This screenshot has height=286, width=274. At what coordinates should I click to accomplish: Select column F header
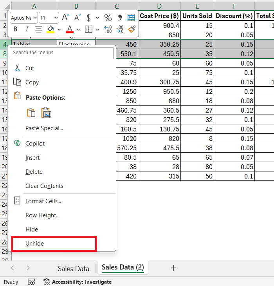(x=234, y=6)
